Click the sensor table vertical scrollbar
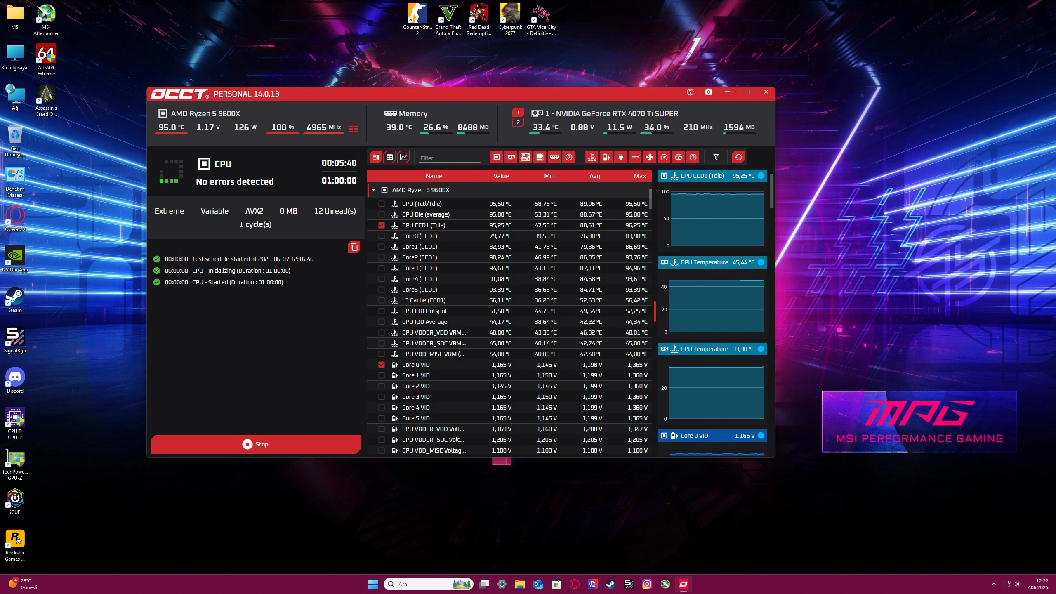 pyautogui.click(x=650, y=199)
